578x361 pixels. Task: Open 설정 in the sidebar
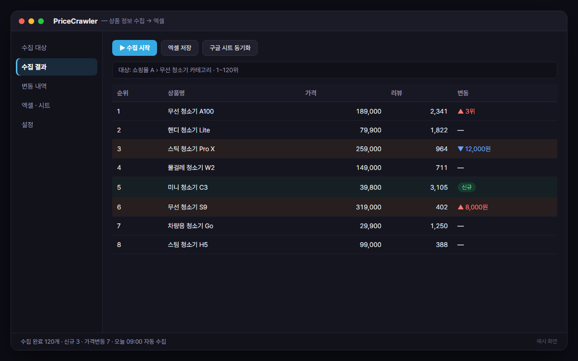(57, 125)
